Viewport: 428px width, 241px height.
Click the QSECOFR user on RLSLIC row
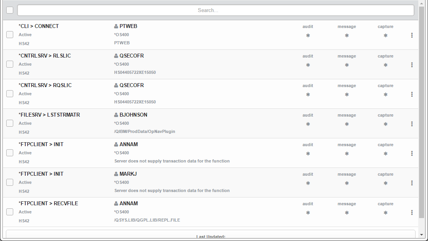click(131, 56)
